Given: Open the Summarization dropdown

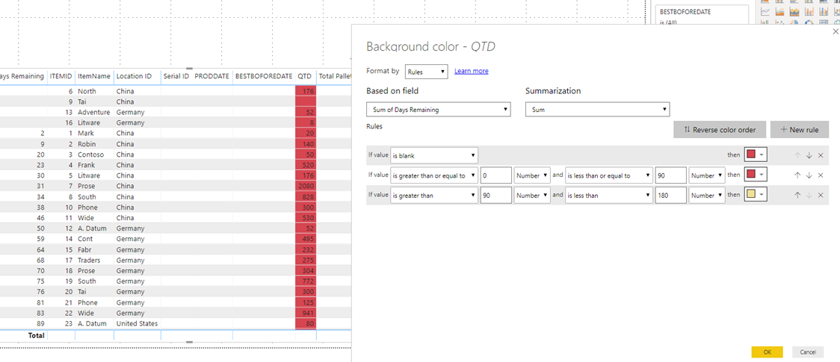Looking at the screenshot, I should [x=597, y=110].
